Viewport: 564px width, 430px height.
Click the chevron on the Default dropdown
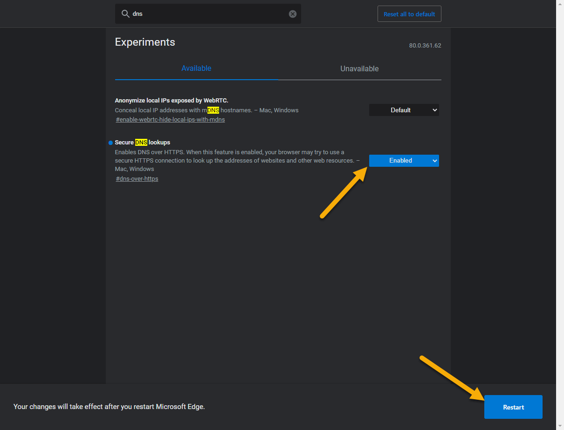pyautogui.click(x=434, y=110)
